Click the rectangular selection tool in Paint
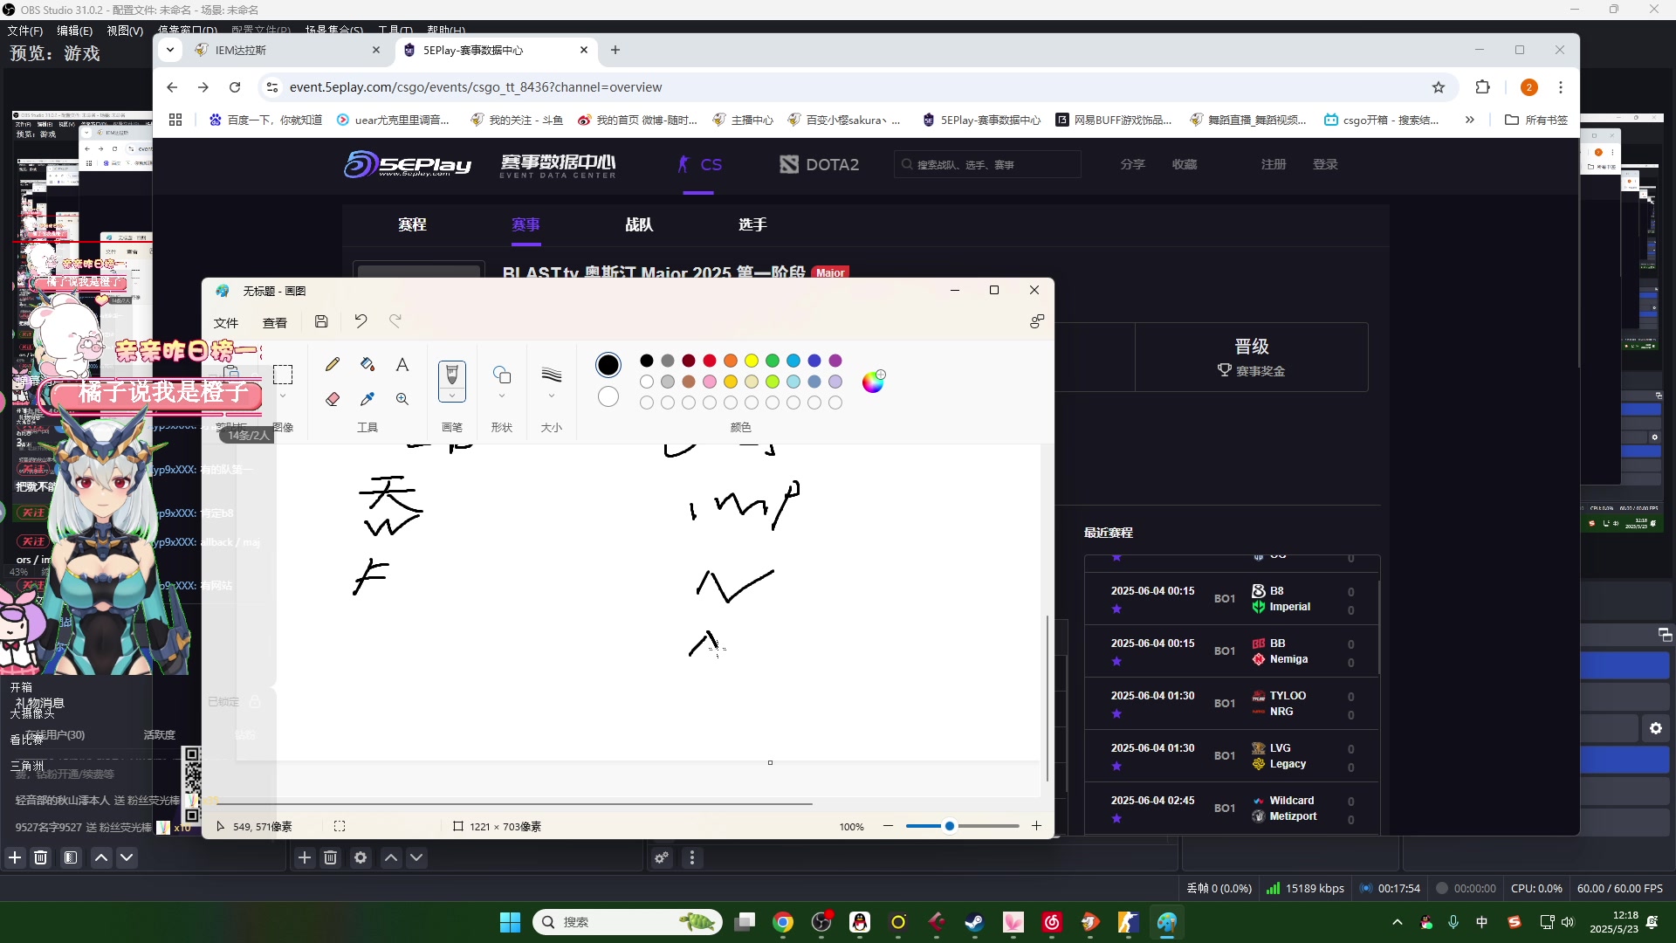 [283, 375]
